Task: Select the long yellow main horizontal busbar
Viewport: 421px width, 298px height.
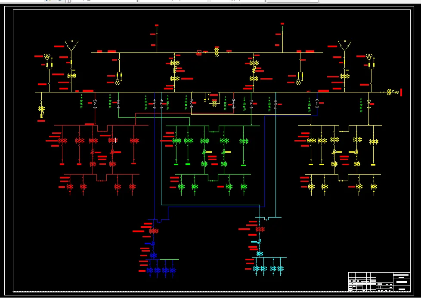Action: click(210, 92)
